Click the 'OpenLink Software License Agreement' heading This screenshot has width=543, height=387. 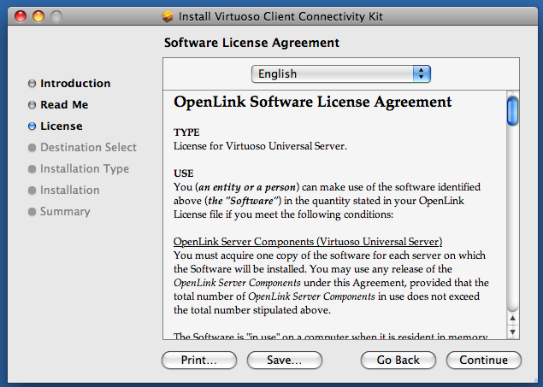313,102
